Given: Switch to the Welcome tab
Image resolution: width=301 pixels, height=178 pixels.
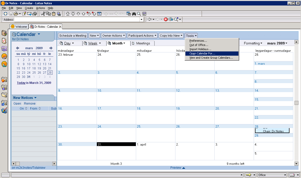Looking at the screenshot, I should [x=19, y=27].
